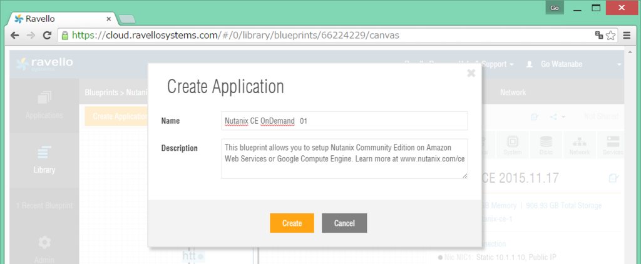Viewport: 641px width, 264px height.
Task: Open Applications in the left sidebar
Action: (44, 106)
